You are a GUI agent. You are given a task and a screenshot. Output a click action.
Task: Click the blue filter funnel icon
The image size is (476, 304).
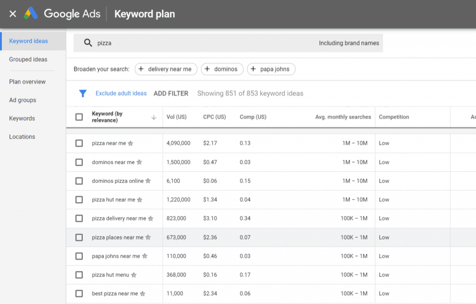point(83,93)
